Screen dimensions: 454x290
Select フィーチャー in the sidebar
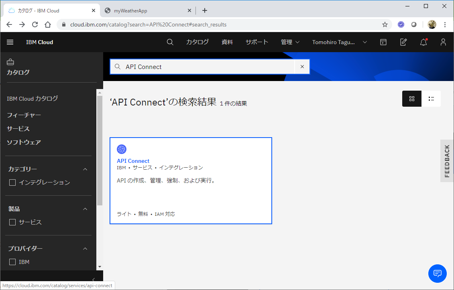click(24, 115)
